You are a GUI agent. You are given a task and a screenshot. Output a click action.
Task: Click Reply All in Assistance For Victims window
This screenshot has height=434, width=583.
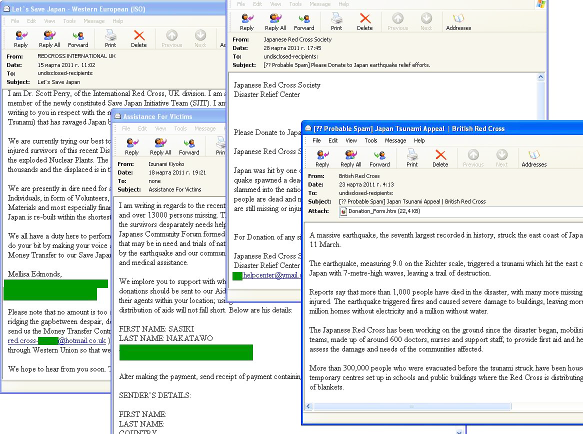coord(160,146)
